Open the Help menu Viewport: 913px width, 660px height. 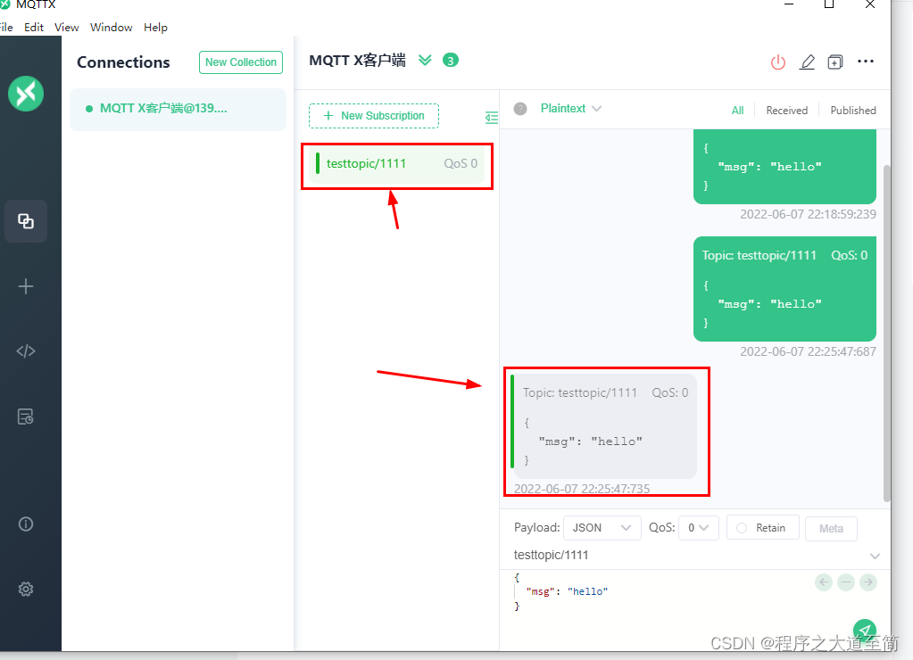(x=155, y=28)
